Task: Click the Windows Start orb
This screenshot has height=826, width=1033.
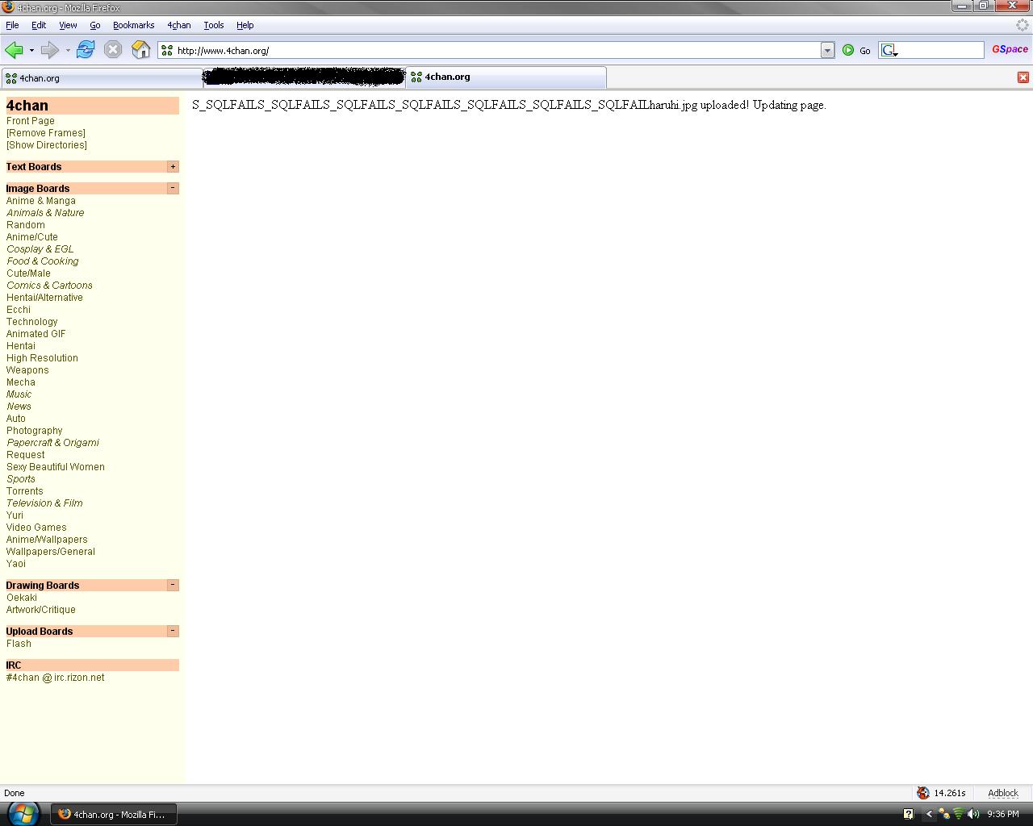Action: 23,813
